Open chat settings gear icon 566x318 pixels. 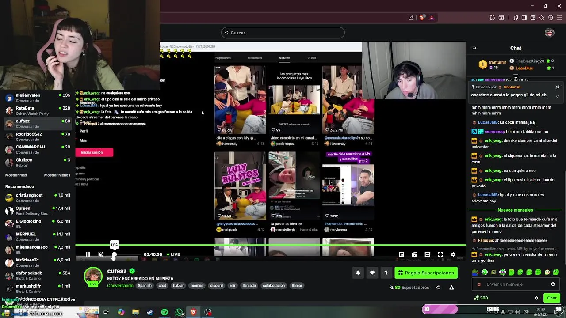tap(536, 298)
